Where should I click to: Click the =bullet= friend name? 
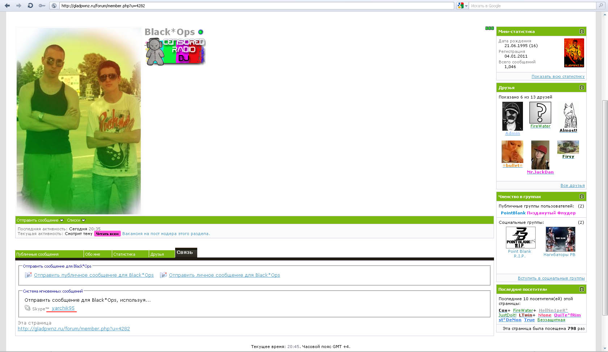click(x=512, y=165)
